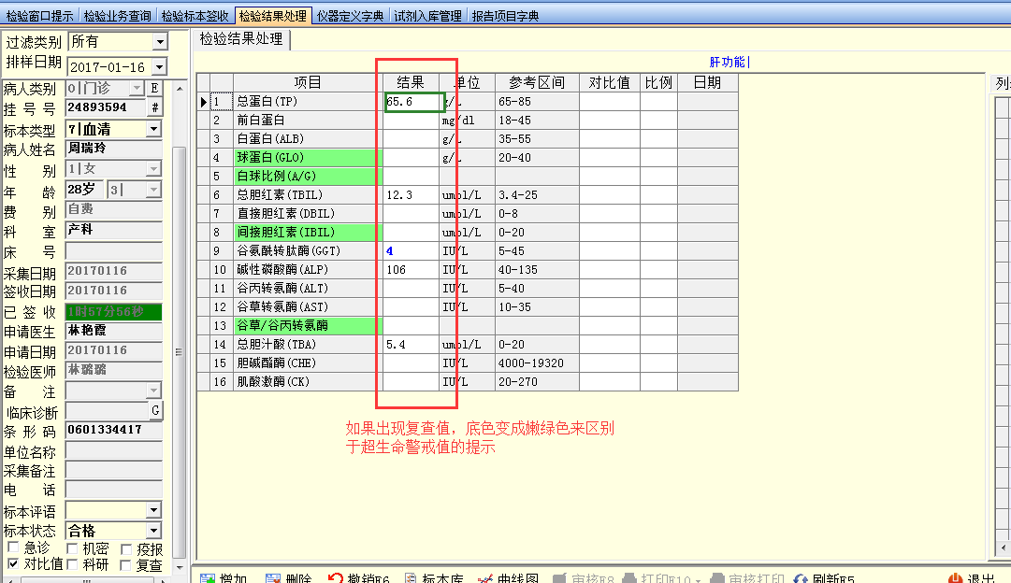Screen dimensions: 1011x583
Task: Click the 结果 column header
Action: tap(410, 82)
